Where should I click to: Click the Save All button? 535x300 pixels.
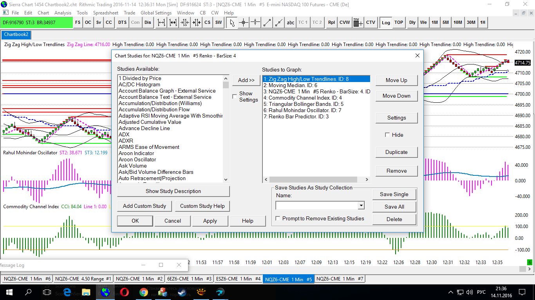[x=394, y=207]
